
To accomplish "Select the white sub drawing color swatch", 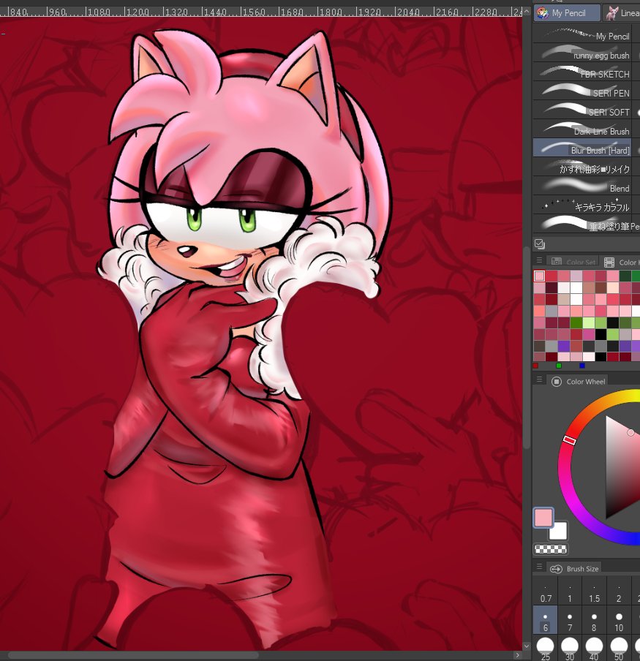I will tap(558, 531).
